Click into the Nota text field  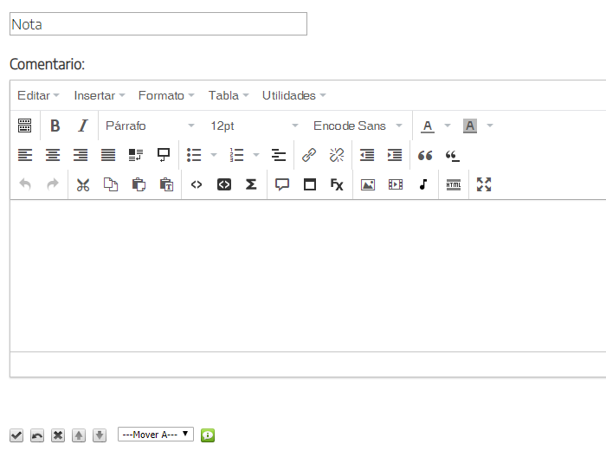pos(158,24)
